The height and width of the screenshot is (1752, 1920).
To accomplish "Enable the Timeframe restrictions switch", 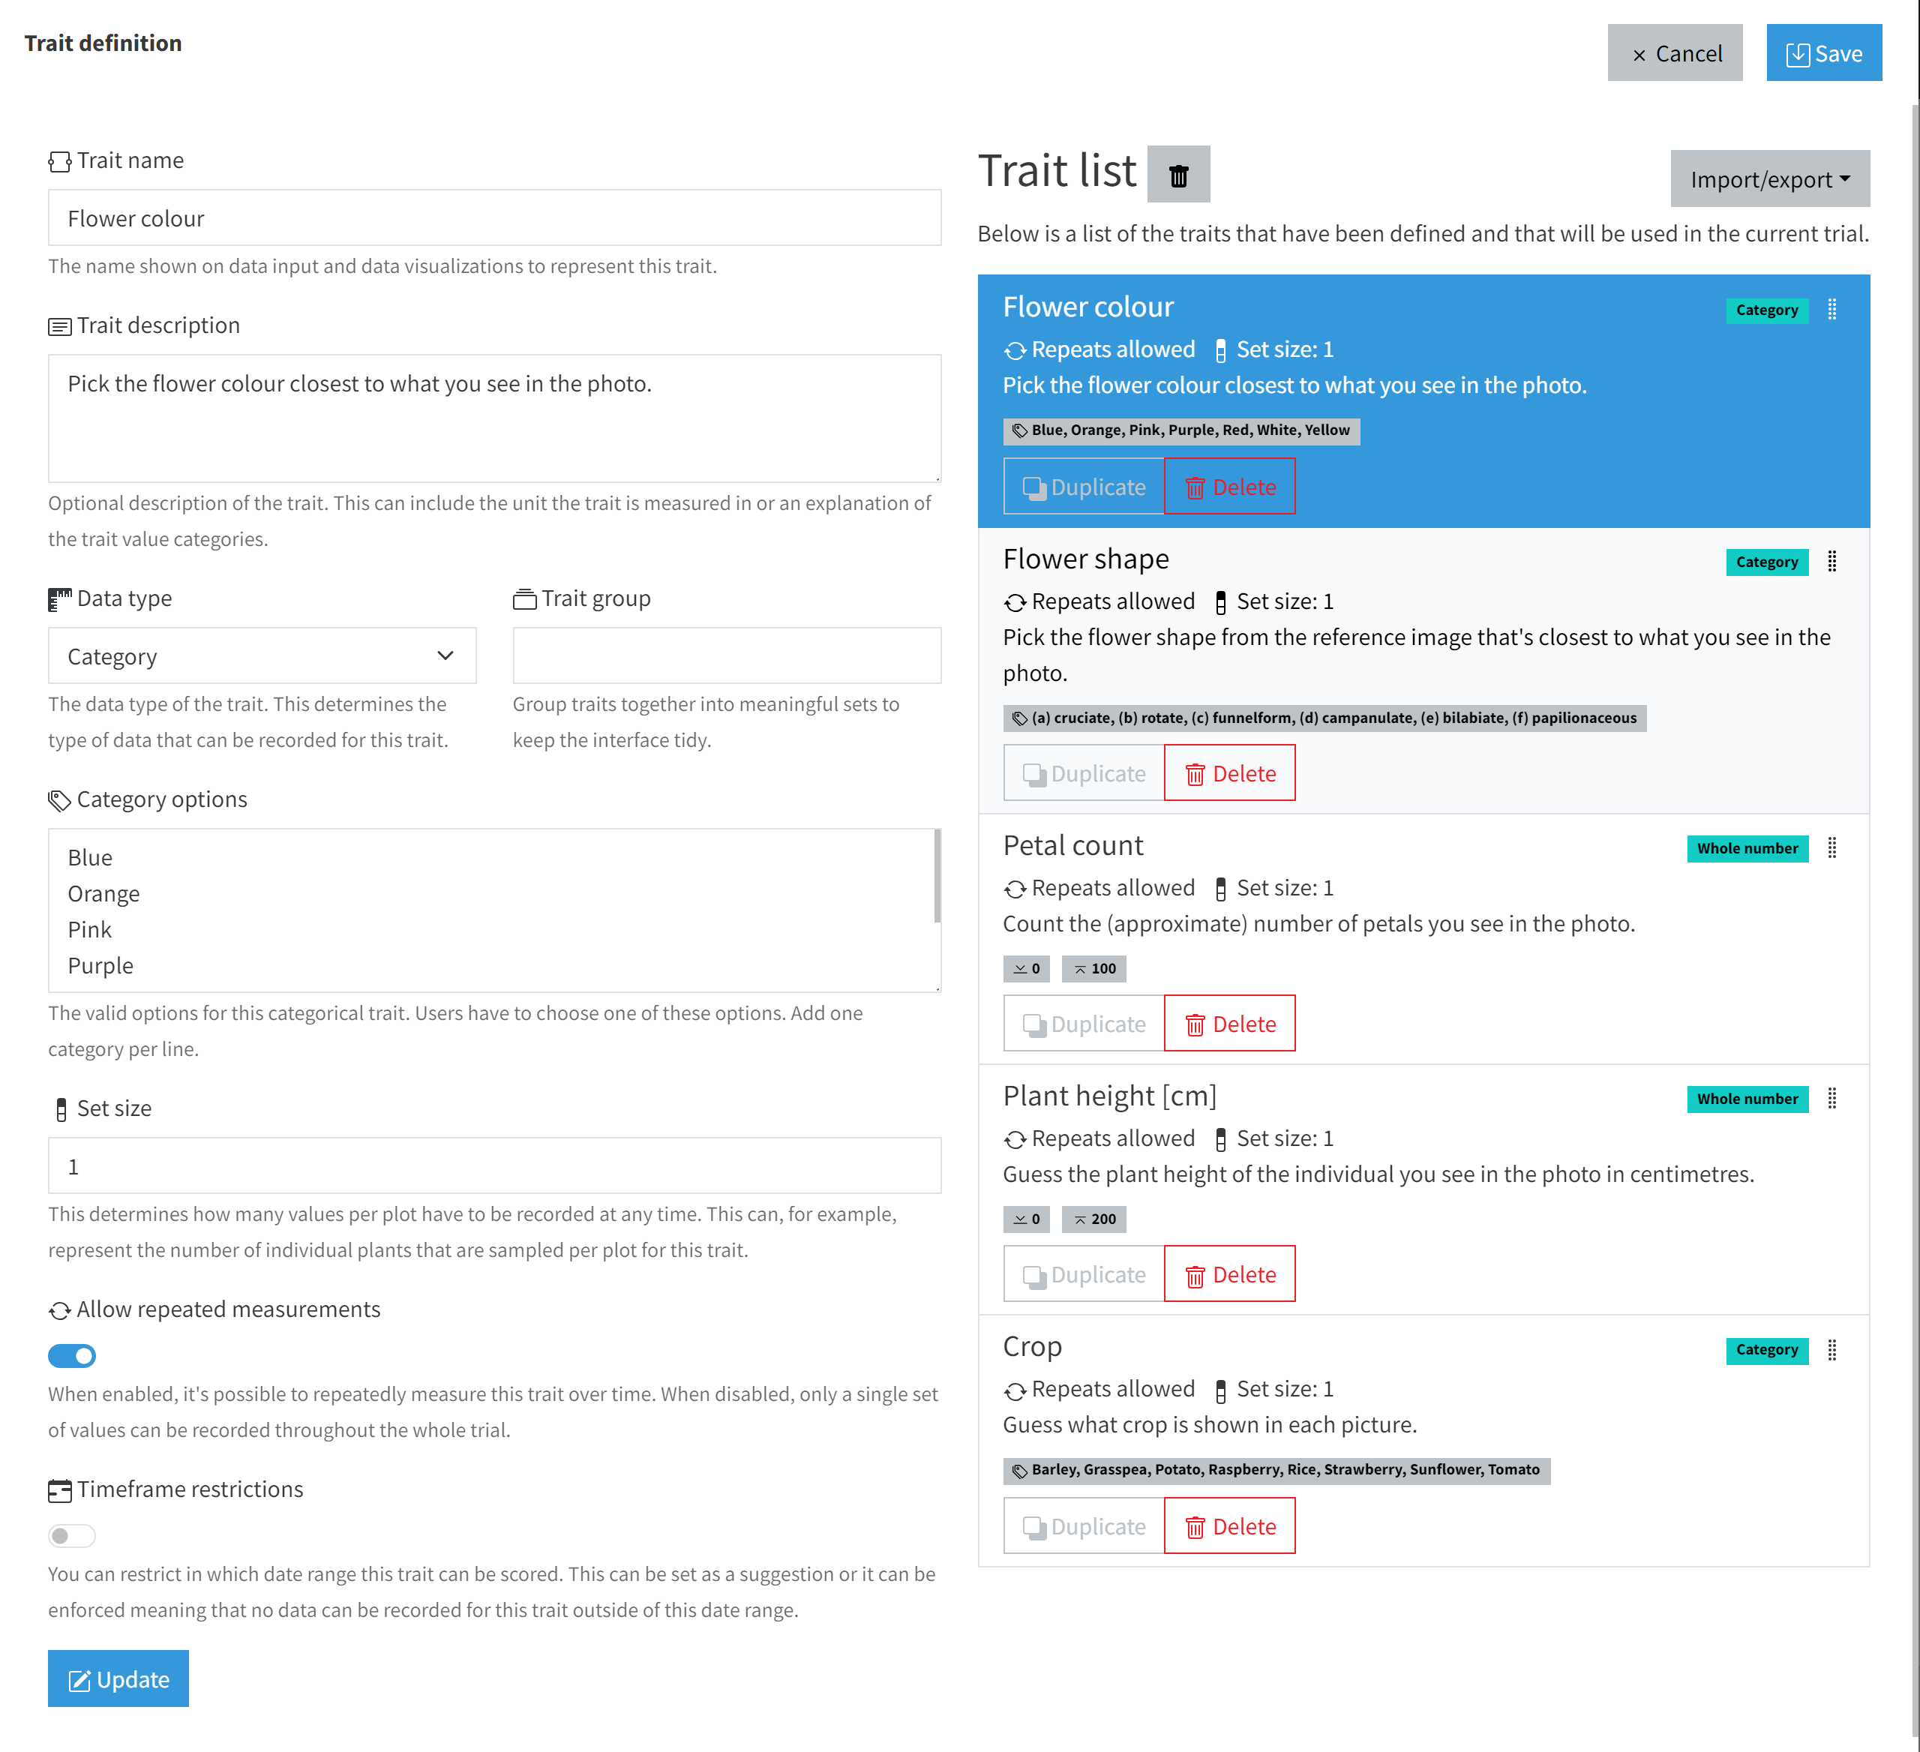I will [73, 1535].
